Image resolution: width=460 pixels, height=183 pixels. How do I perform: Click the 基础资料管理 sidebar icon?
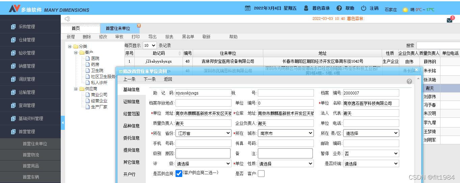[x=13, y=118]
